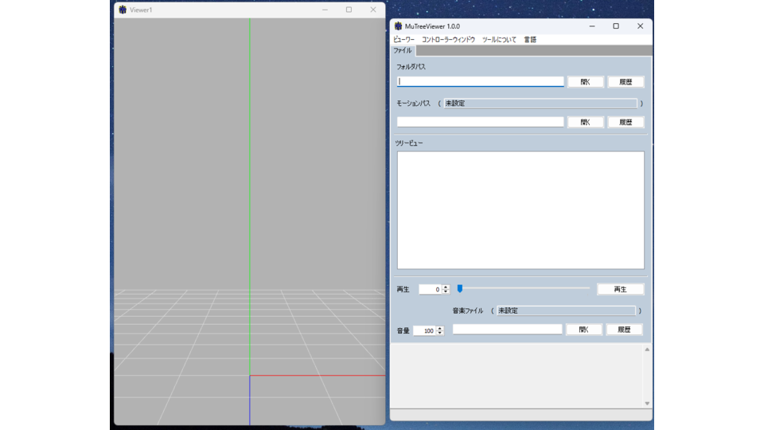Click the MuTreeViewer title bar app icon
Viewport: 764px width, 430px height.
(398, 26)
